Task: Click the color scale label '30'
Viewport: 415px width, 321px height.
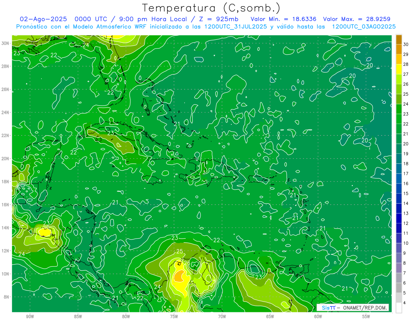Action: pyautogui.click(x=406, y=44)
